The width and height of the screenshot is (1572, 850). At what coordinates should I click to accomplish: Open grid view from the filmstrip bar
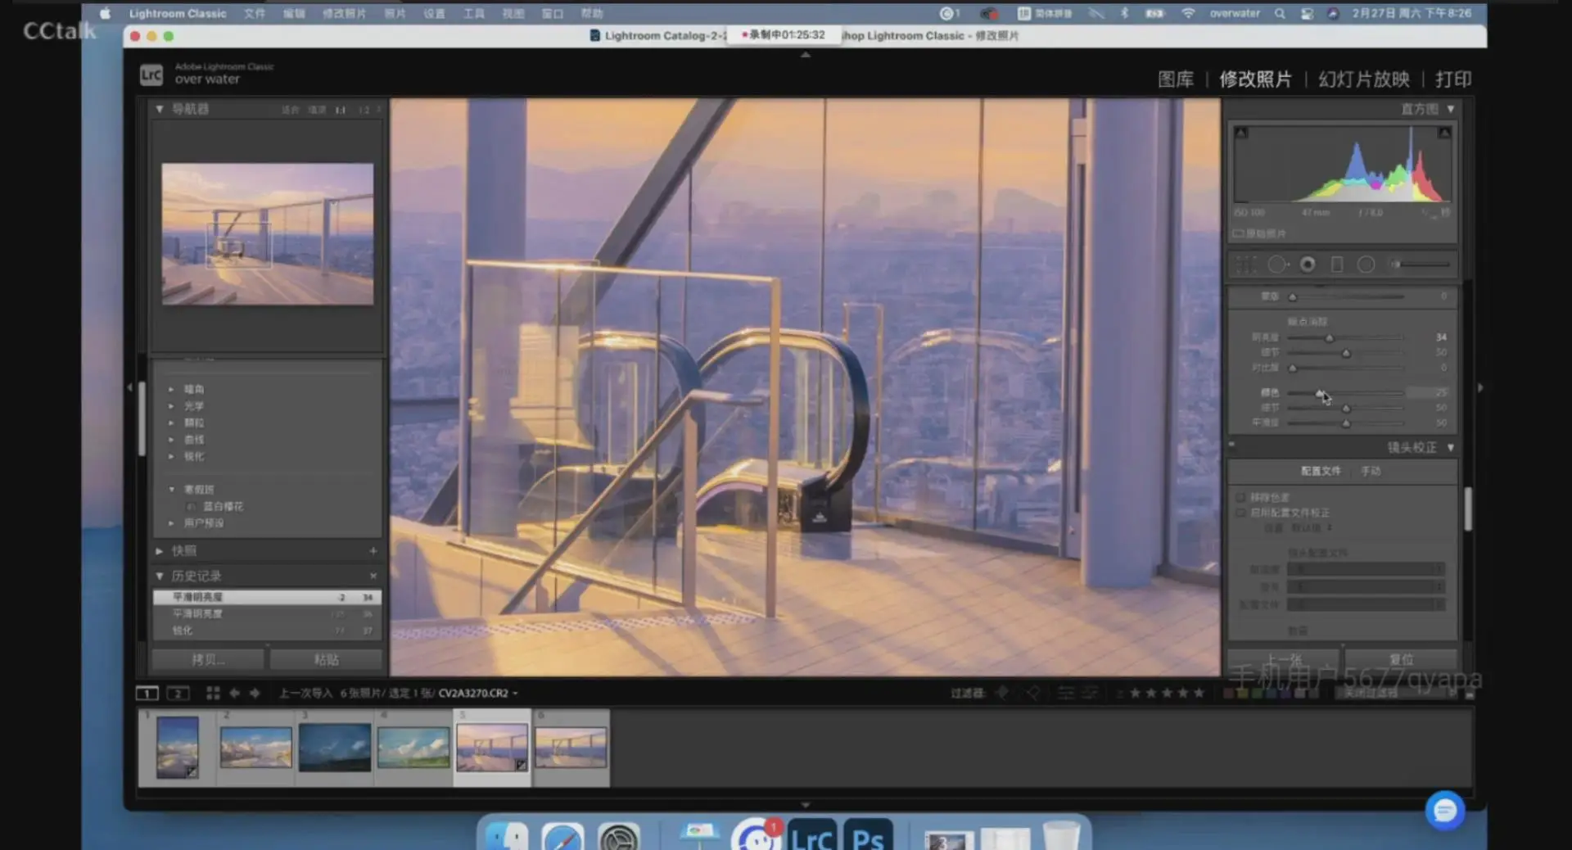[x=213, y=694]
